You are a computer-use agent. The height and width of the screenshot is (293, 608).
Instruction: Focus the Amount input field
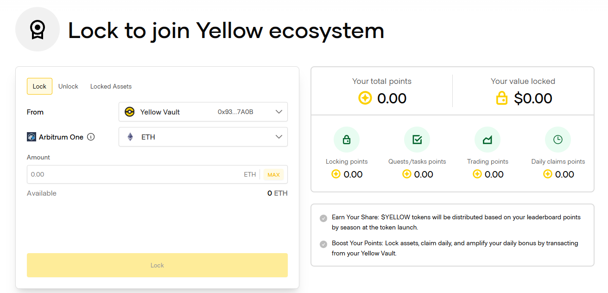(134, 174)
